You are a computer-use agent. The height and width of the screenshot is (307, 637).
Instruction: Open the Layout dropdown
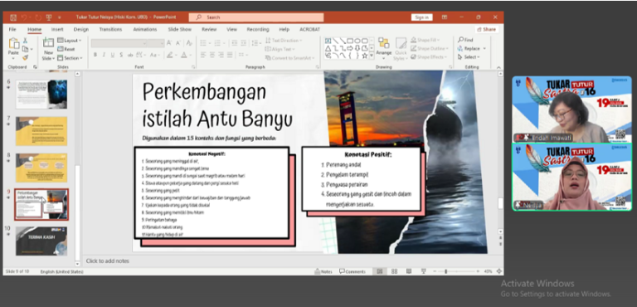[70, 41]
